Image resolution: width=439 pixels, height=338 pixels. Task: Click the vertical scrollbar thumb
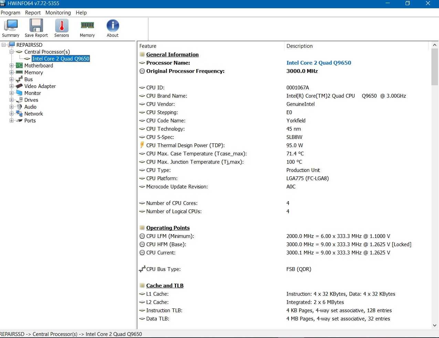435,67
